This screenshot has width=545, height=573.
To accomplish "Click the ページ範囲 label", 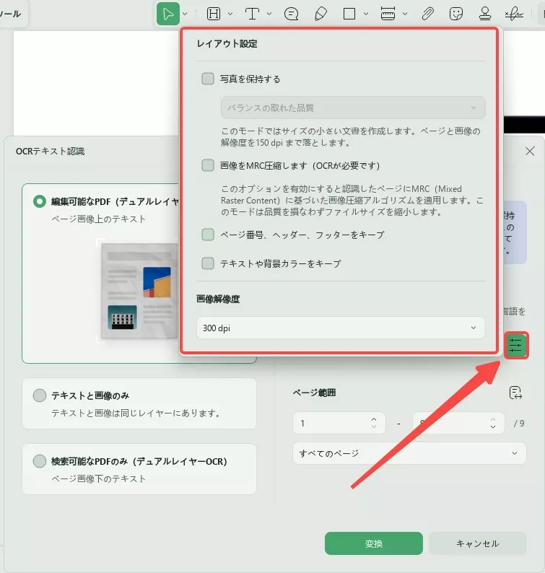I will click(314, 393).
